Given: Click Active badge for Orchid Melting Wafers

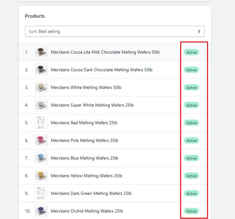Looking at the screenshot, I should pos(191,211).
